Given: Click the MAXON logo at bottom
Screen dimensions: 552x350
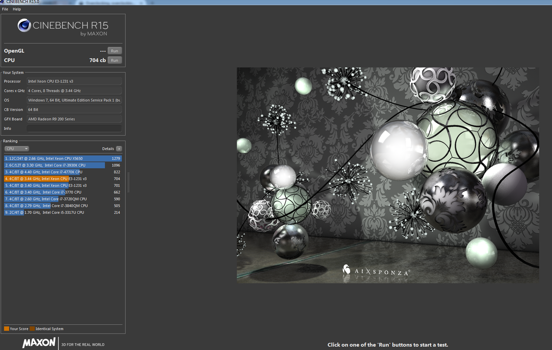Looking at the screenshot, I should (39, 343).
